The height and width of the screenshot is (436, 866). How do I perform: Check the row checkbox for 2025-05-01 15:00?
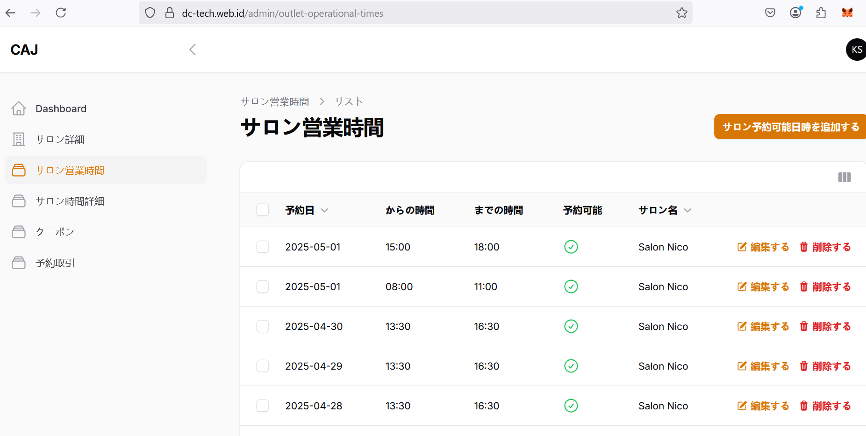pyautogui.click(x=262, y=247)
